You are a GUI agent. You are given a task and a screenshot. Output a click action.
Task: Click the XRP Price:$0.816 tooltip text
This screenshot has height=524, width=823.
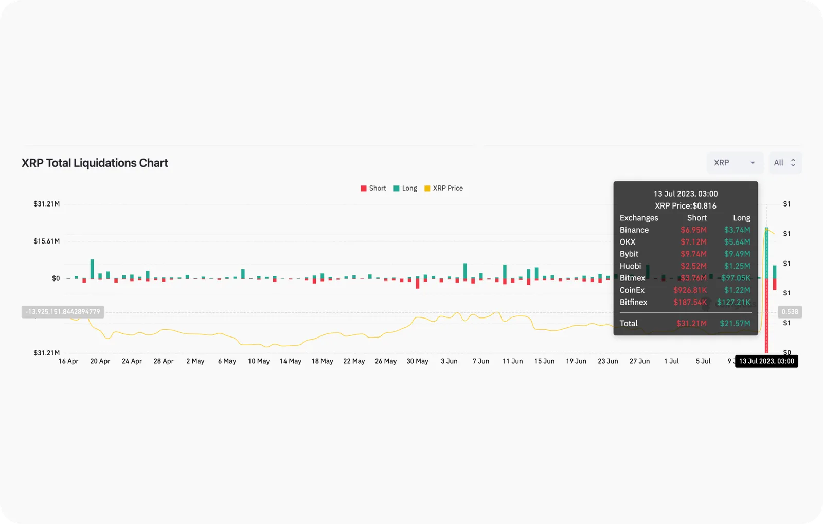click(686, 206)
